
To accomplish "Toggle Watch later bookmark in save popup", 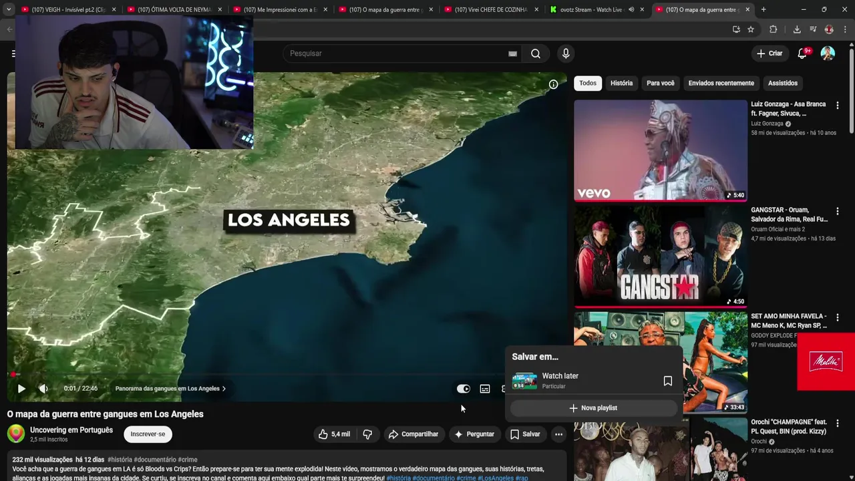I will click(x=667, y=381).
